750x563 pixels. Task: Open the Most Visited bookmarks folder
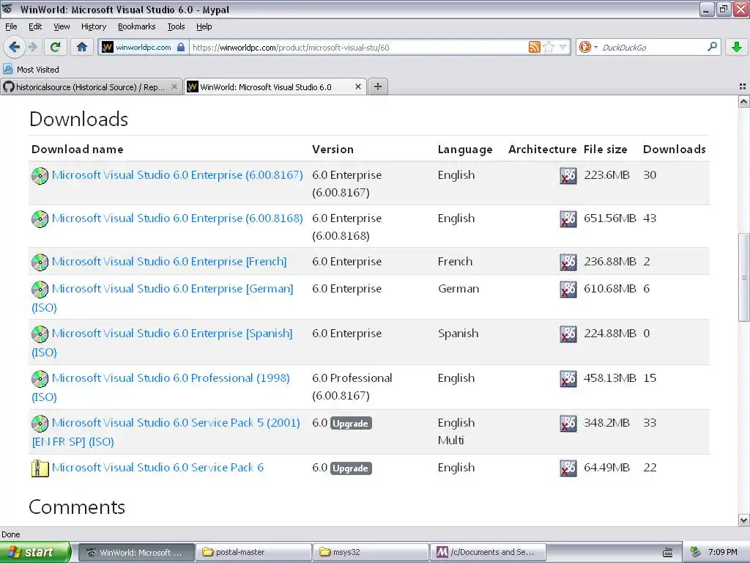click(x=31, y=70)
